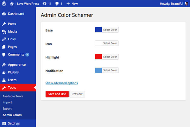190x127 pixels.
Task: Open the Export submenu item
Action: (7, 109)
